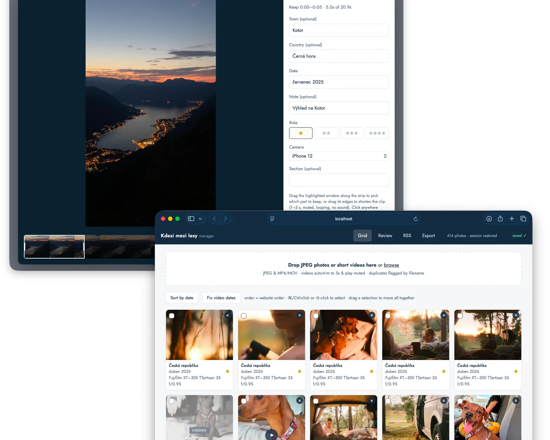Open Camera dropdown showing iPhone 12
Image resolution: width=550 pixels, height=440 pixels.
pos(339,156)
